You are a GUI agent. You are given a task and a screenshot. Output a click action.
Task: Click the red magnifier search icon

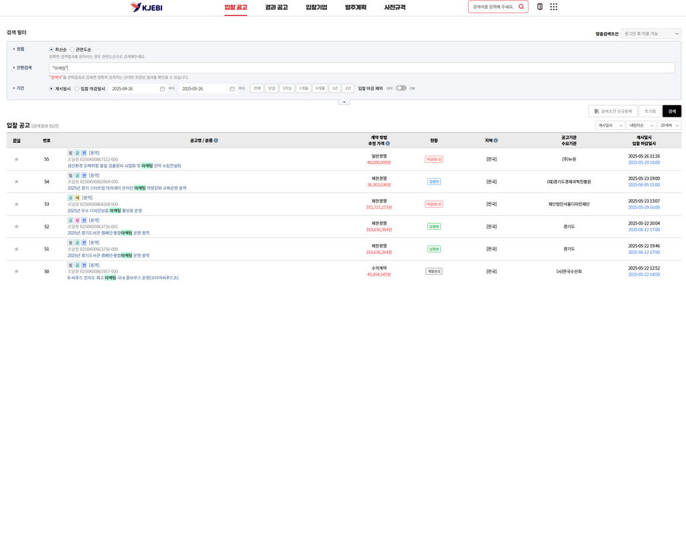coord(521,7)
